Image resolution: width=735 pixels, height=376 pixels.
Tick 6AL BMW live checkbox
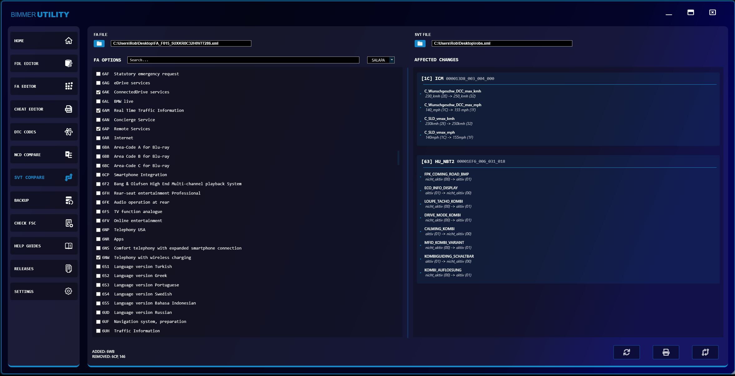(x=98, y=101)
